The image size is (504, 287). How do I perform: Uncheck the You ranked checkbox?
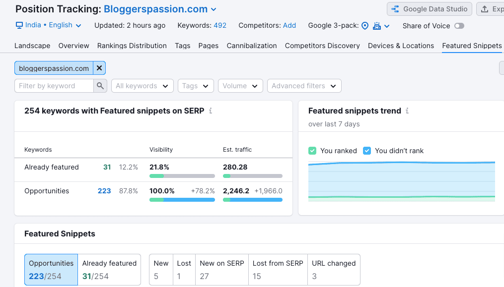[x=312, y=150]
